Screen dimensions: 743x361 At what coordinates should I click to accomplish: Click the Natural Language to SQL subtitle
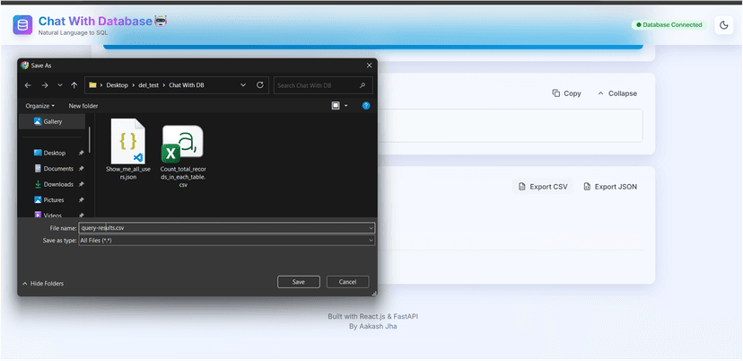point(73,32)
